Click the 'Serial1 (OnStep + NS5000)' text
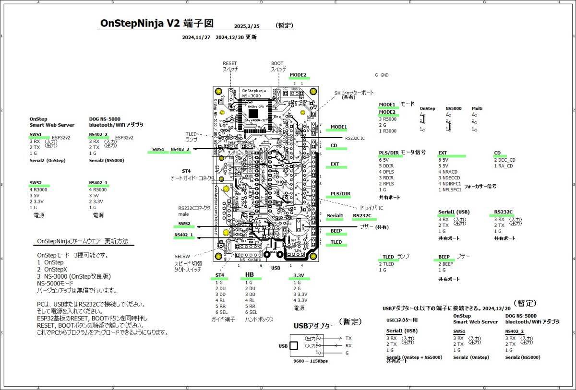576x390 pixels. (414, 357)
